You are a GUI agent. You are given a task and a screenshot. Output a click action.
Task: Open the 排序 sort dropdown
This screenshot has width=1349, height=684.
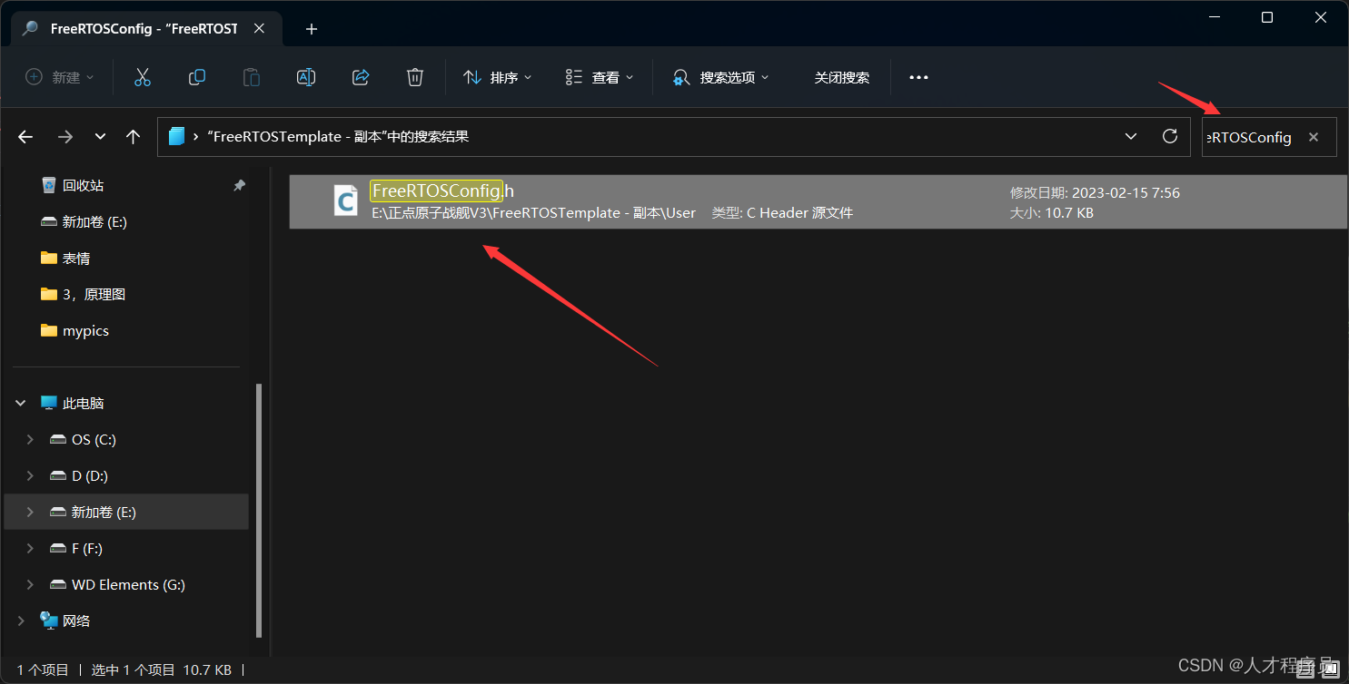498,77
